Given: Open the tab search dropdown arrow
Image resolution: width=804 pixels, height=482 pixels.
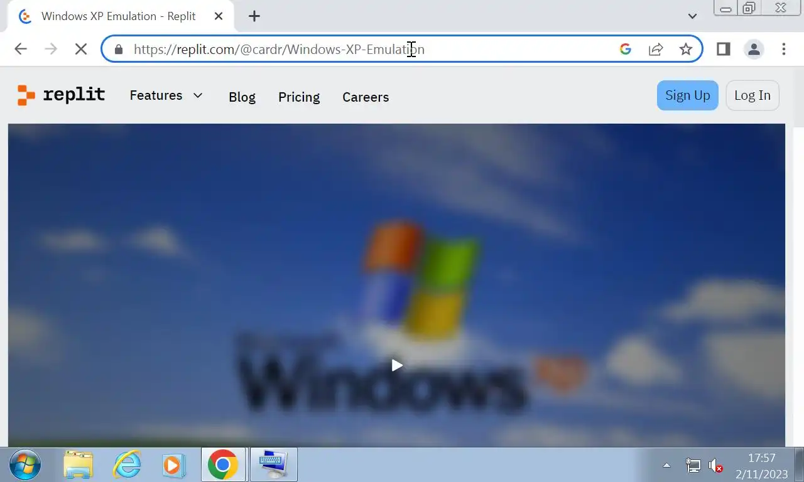Looking at the screenshot, I should point(692,16).
